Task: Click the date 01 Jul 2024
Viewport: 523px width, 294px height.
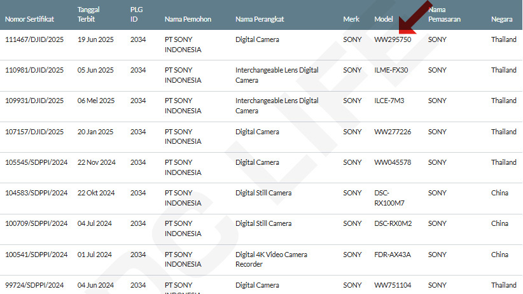Action: (94, 255)
